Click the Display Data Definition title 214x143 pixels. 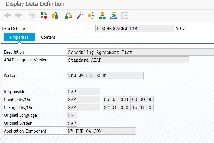coord(35,4)
